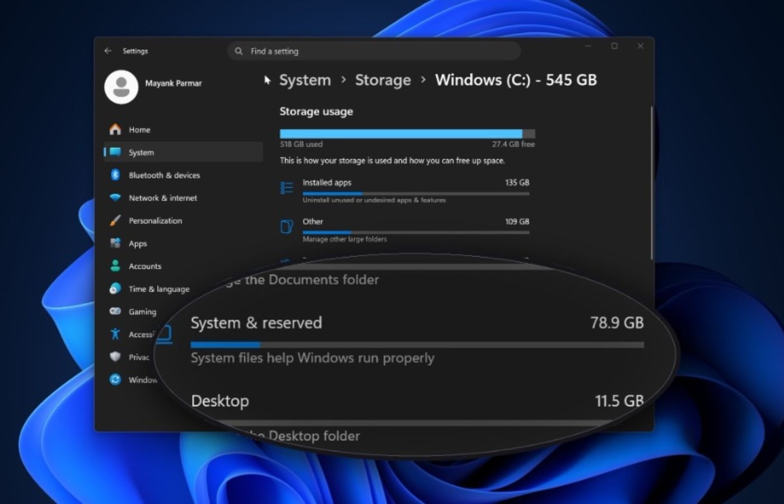Go to Storage in the breadcrumb
Viewport: 784px width, 504px height.
pos(383,80)
